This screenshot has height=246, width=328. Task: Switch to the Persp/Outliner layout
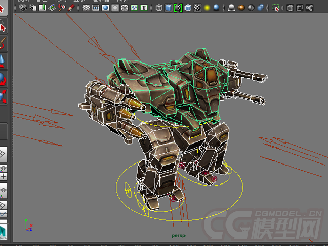pos(4,191)
